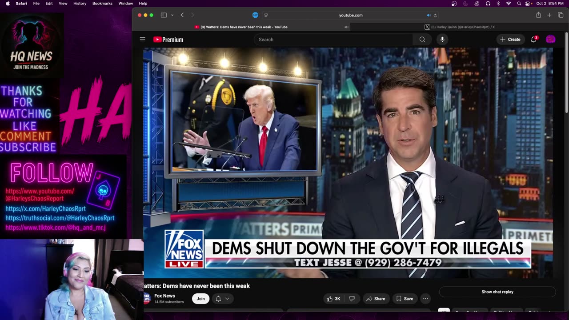569x320 pixels.
Task: Like the video with thumbs up
Action: [333, 299]
